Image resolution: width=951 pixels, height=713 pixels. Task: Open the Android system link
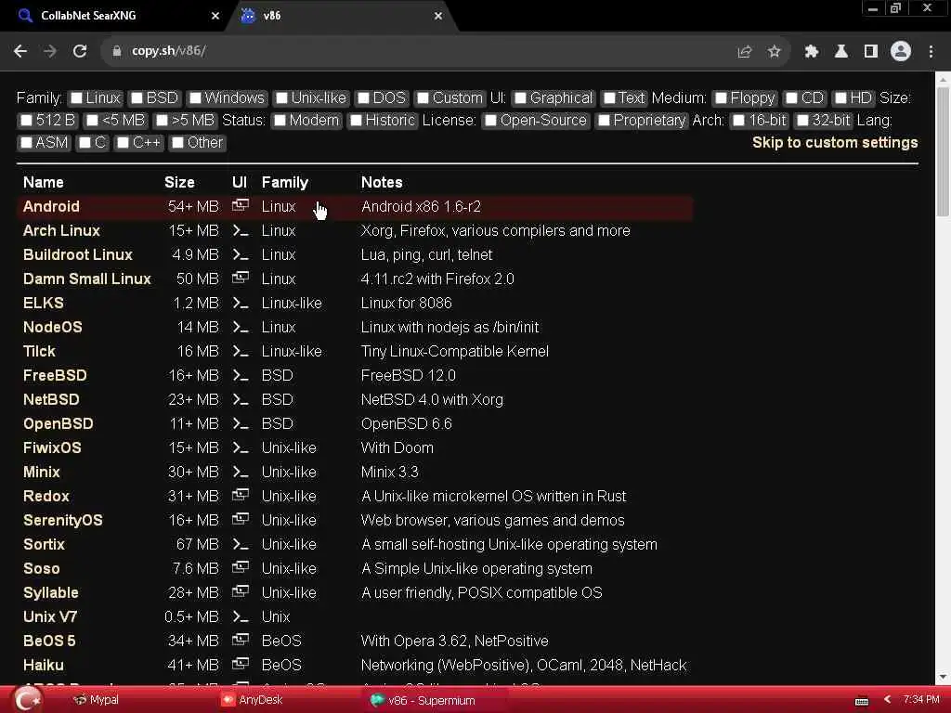(52, 207)
